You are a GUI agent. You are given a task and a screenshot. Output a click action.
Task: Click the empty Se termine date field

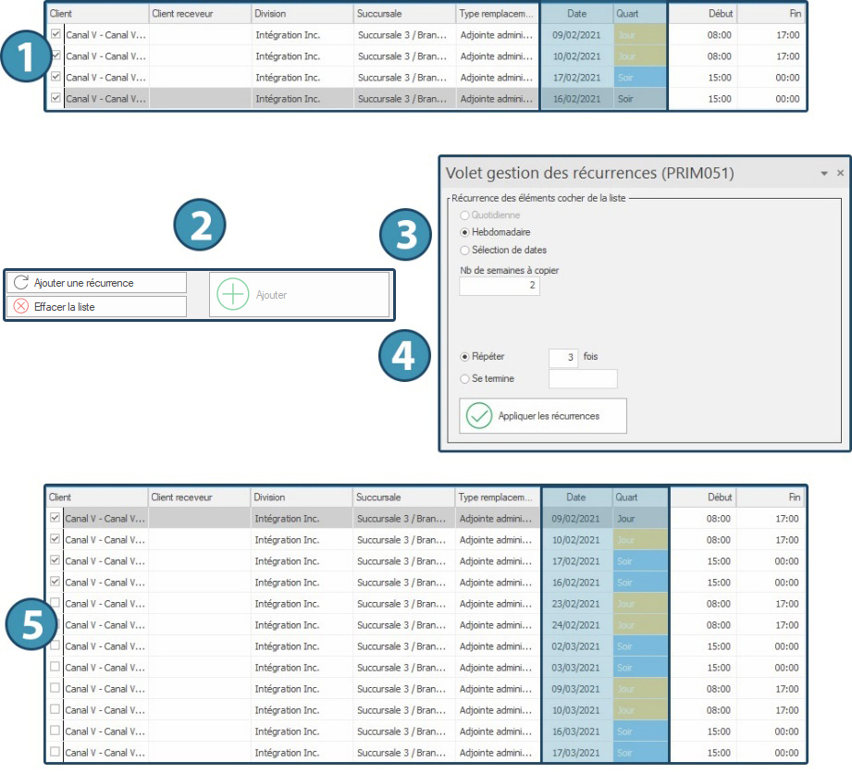pyautogui.click(x=583, y=379)
